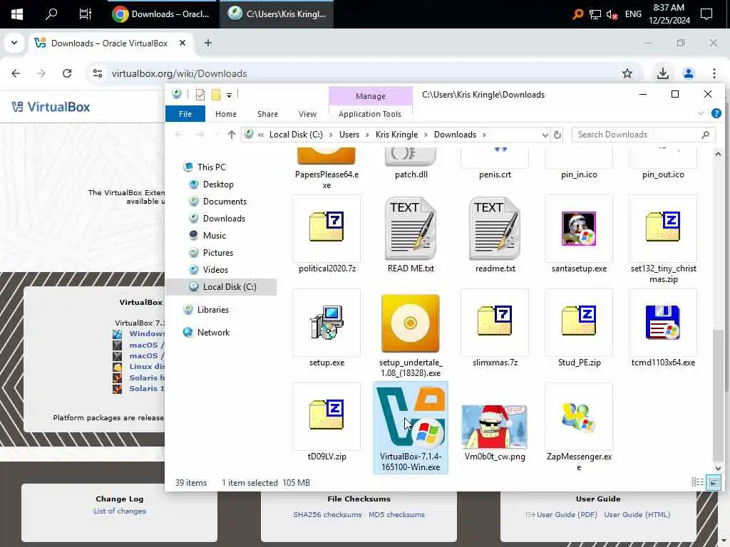Select setup.exe installer icon
Screen dimensions: 730x547
point(327,323)
